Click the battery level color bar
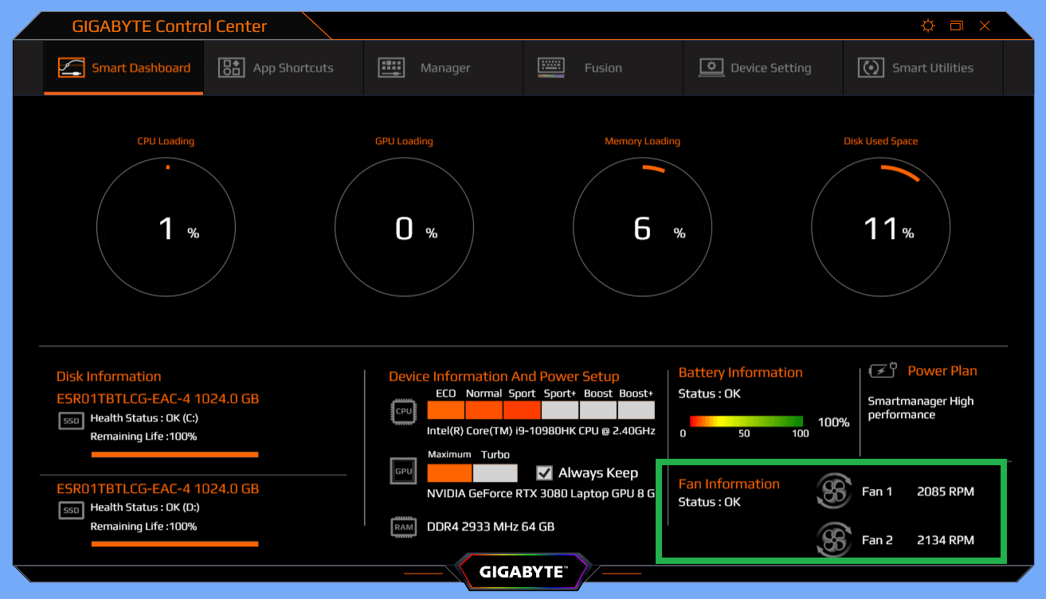Image resolution: width=1046 pixels, height=599 pixels. click(746, 421)
